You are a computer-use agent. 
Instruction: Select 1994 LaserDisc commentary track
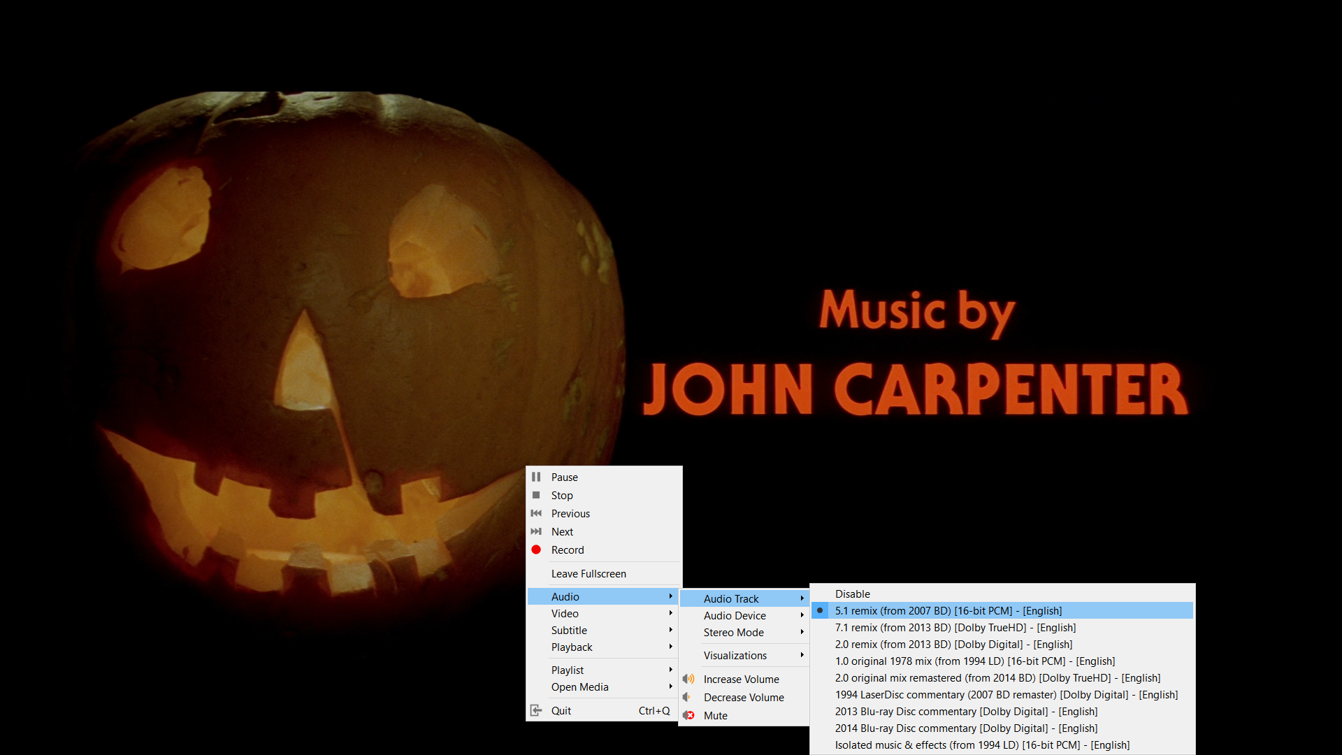[1002, 694]
